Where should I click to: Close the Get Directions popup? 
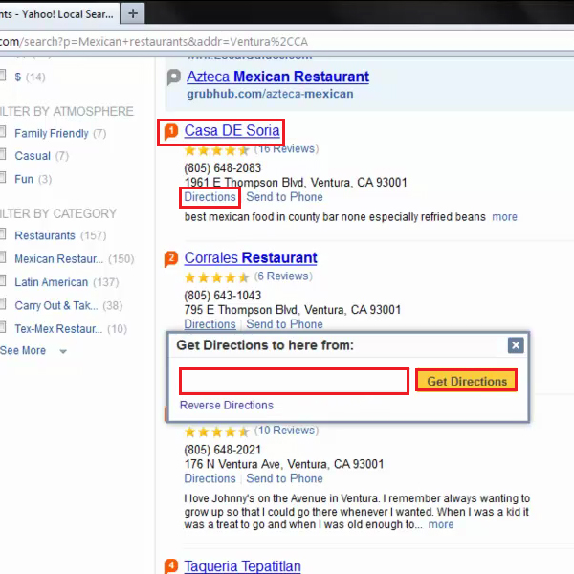point(516,345)
